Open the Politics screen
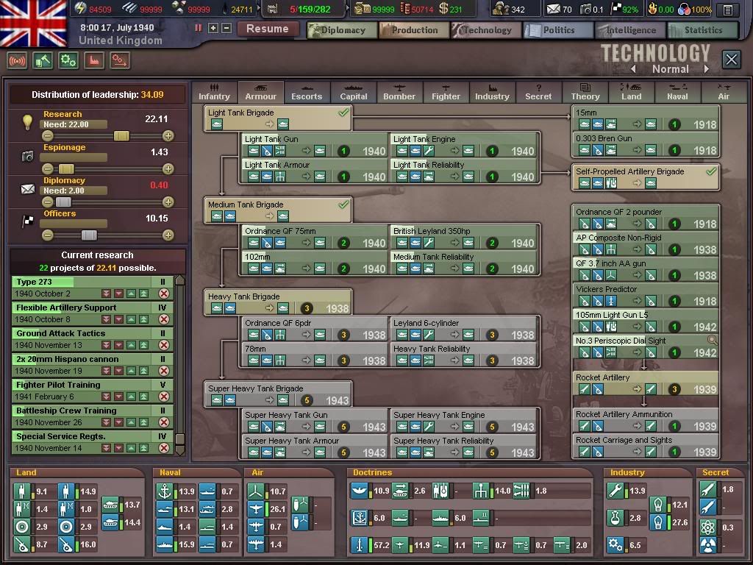Viewport: 753px width, 565px height. pos(559,30)
